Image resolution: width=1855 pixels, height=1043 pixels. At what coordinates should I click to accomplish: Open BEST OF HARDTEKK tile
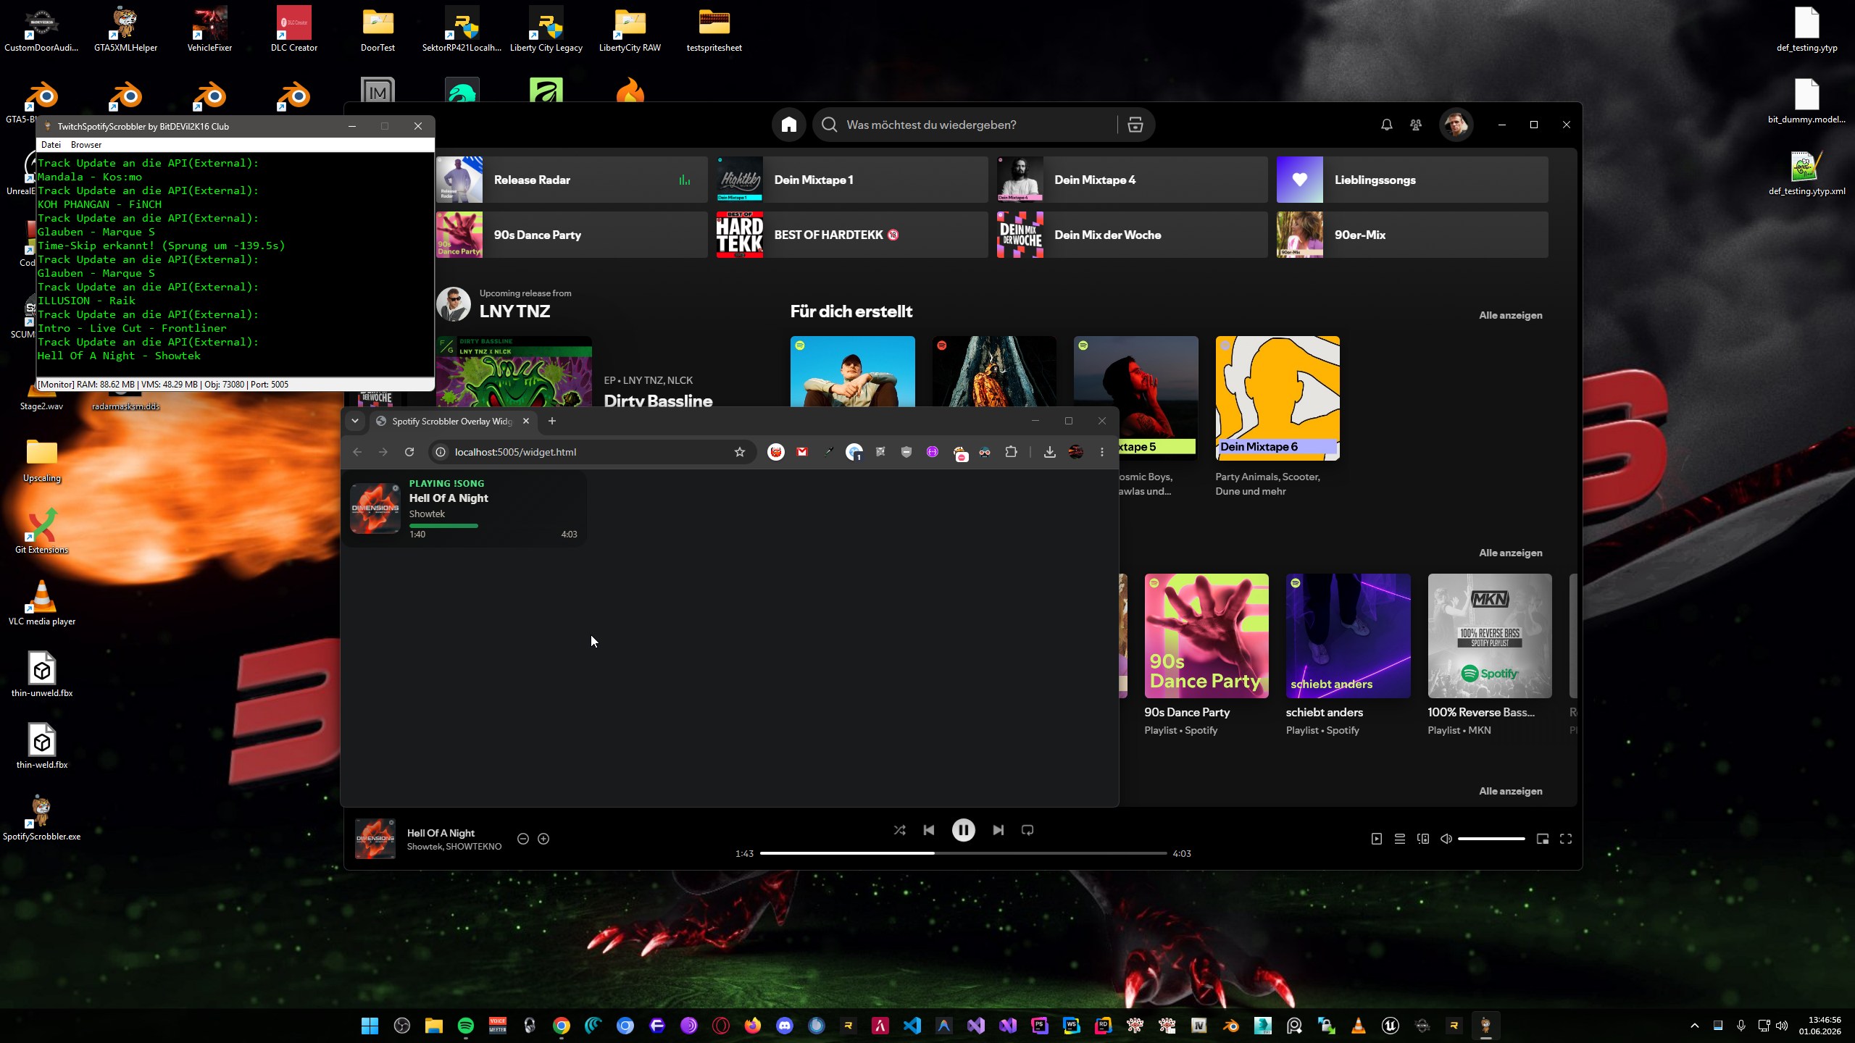[x=851, y=235]
